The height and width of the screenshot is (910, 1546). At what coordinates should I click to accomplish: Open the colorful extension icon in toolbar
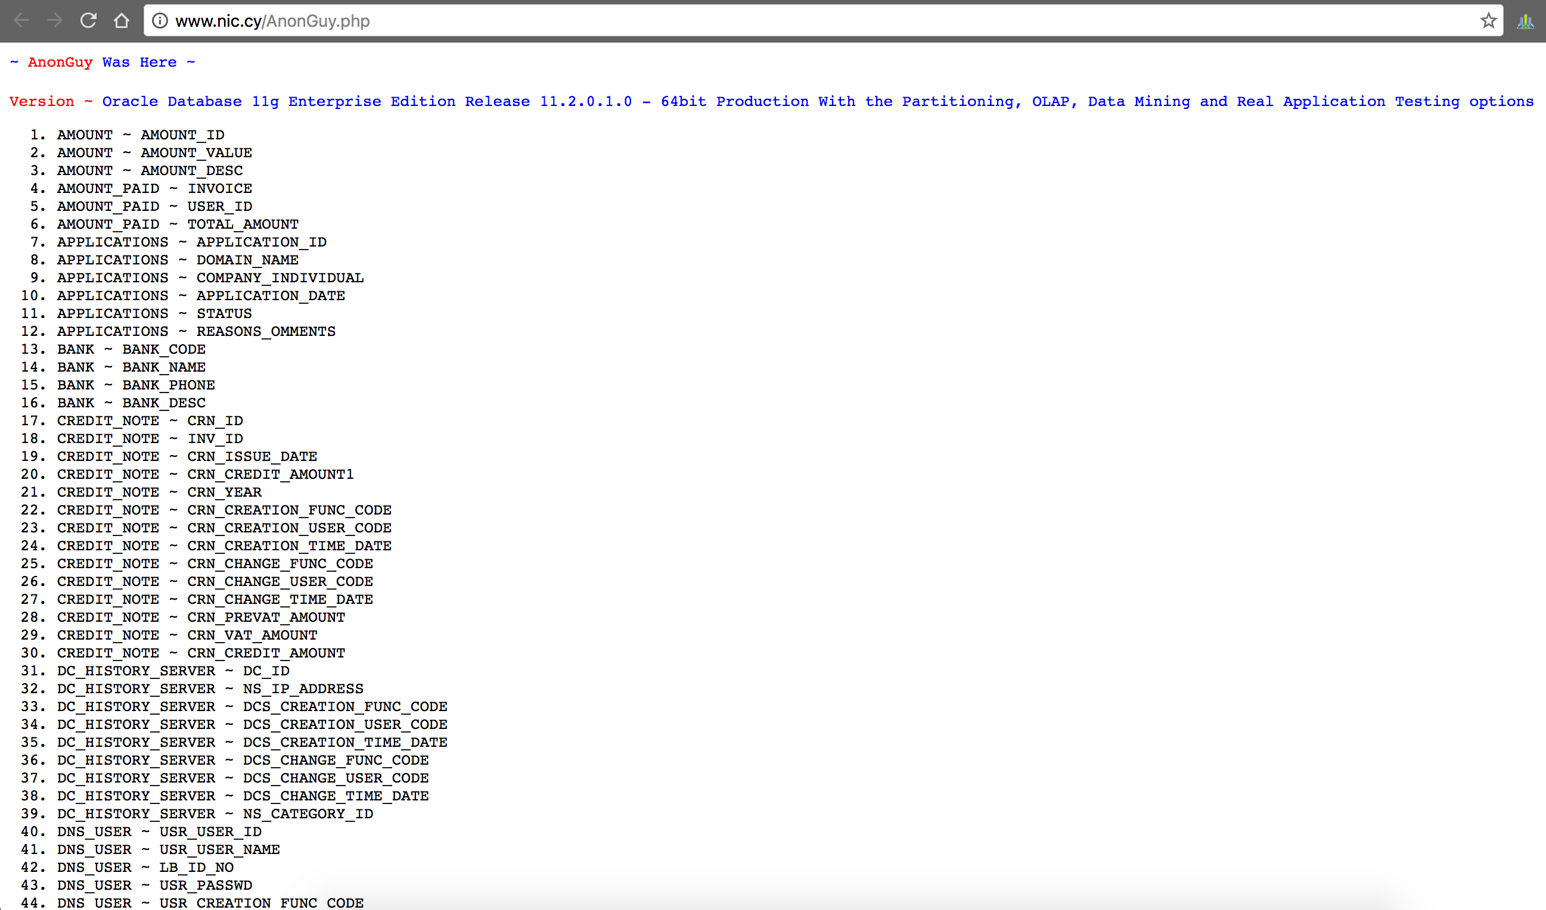tap(1525, 21)
